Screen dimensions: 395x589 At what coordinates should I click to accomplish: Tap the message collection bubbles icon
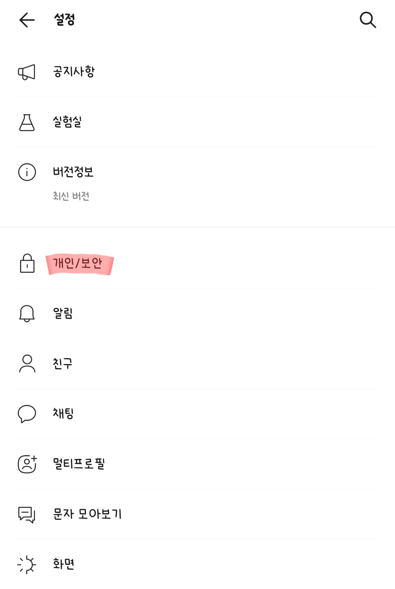pos(27,514)
